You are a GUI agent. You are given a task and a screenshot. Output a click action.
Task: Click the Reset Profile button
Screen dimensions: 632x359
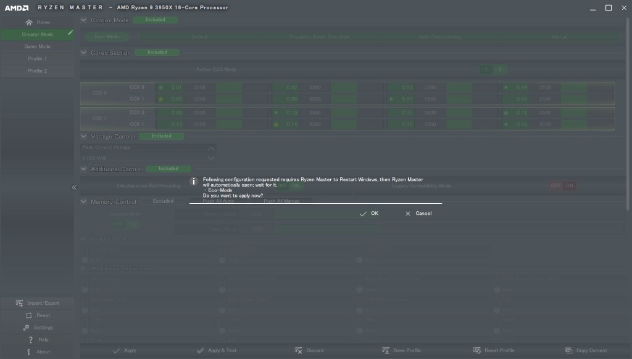494,350
